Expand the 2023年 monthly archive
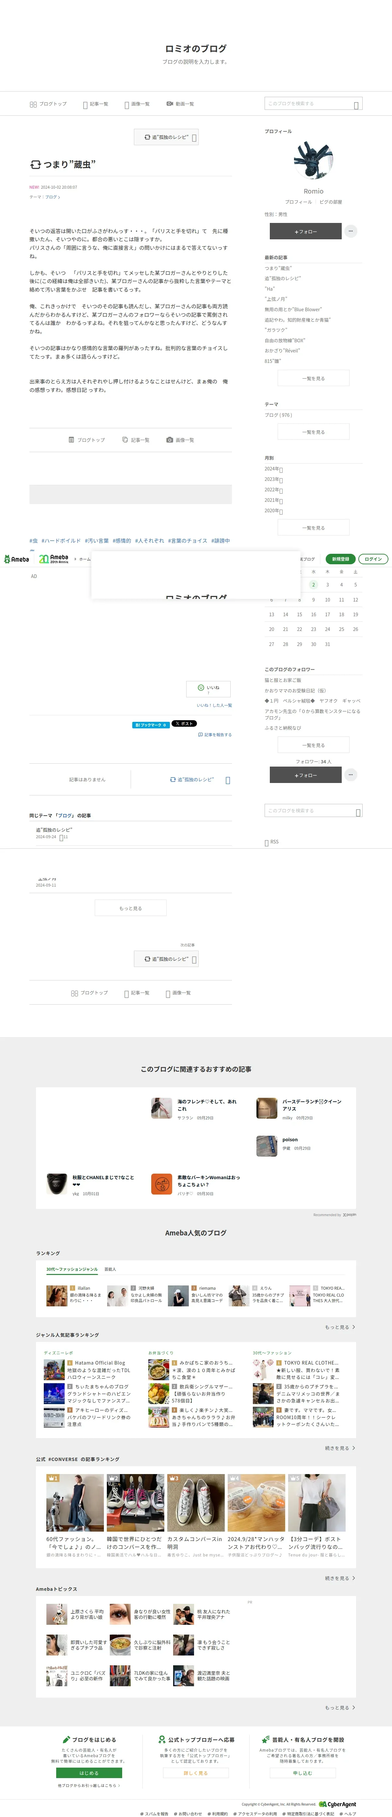392x1817 pixels. click(x=273, y=480)
